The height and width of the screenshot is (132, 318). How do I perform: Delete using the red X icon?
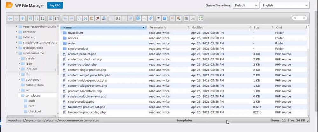pyautogui.click(x=98, y=18)
